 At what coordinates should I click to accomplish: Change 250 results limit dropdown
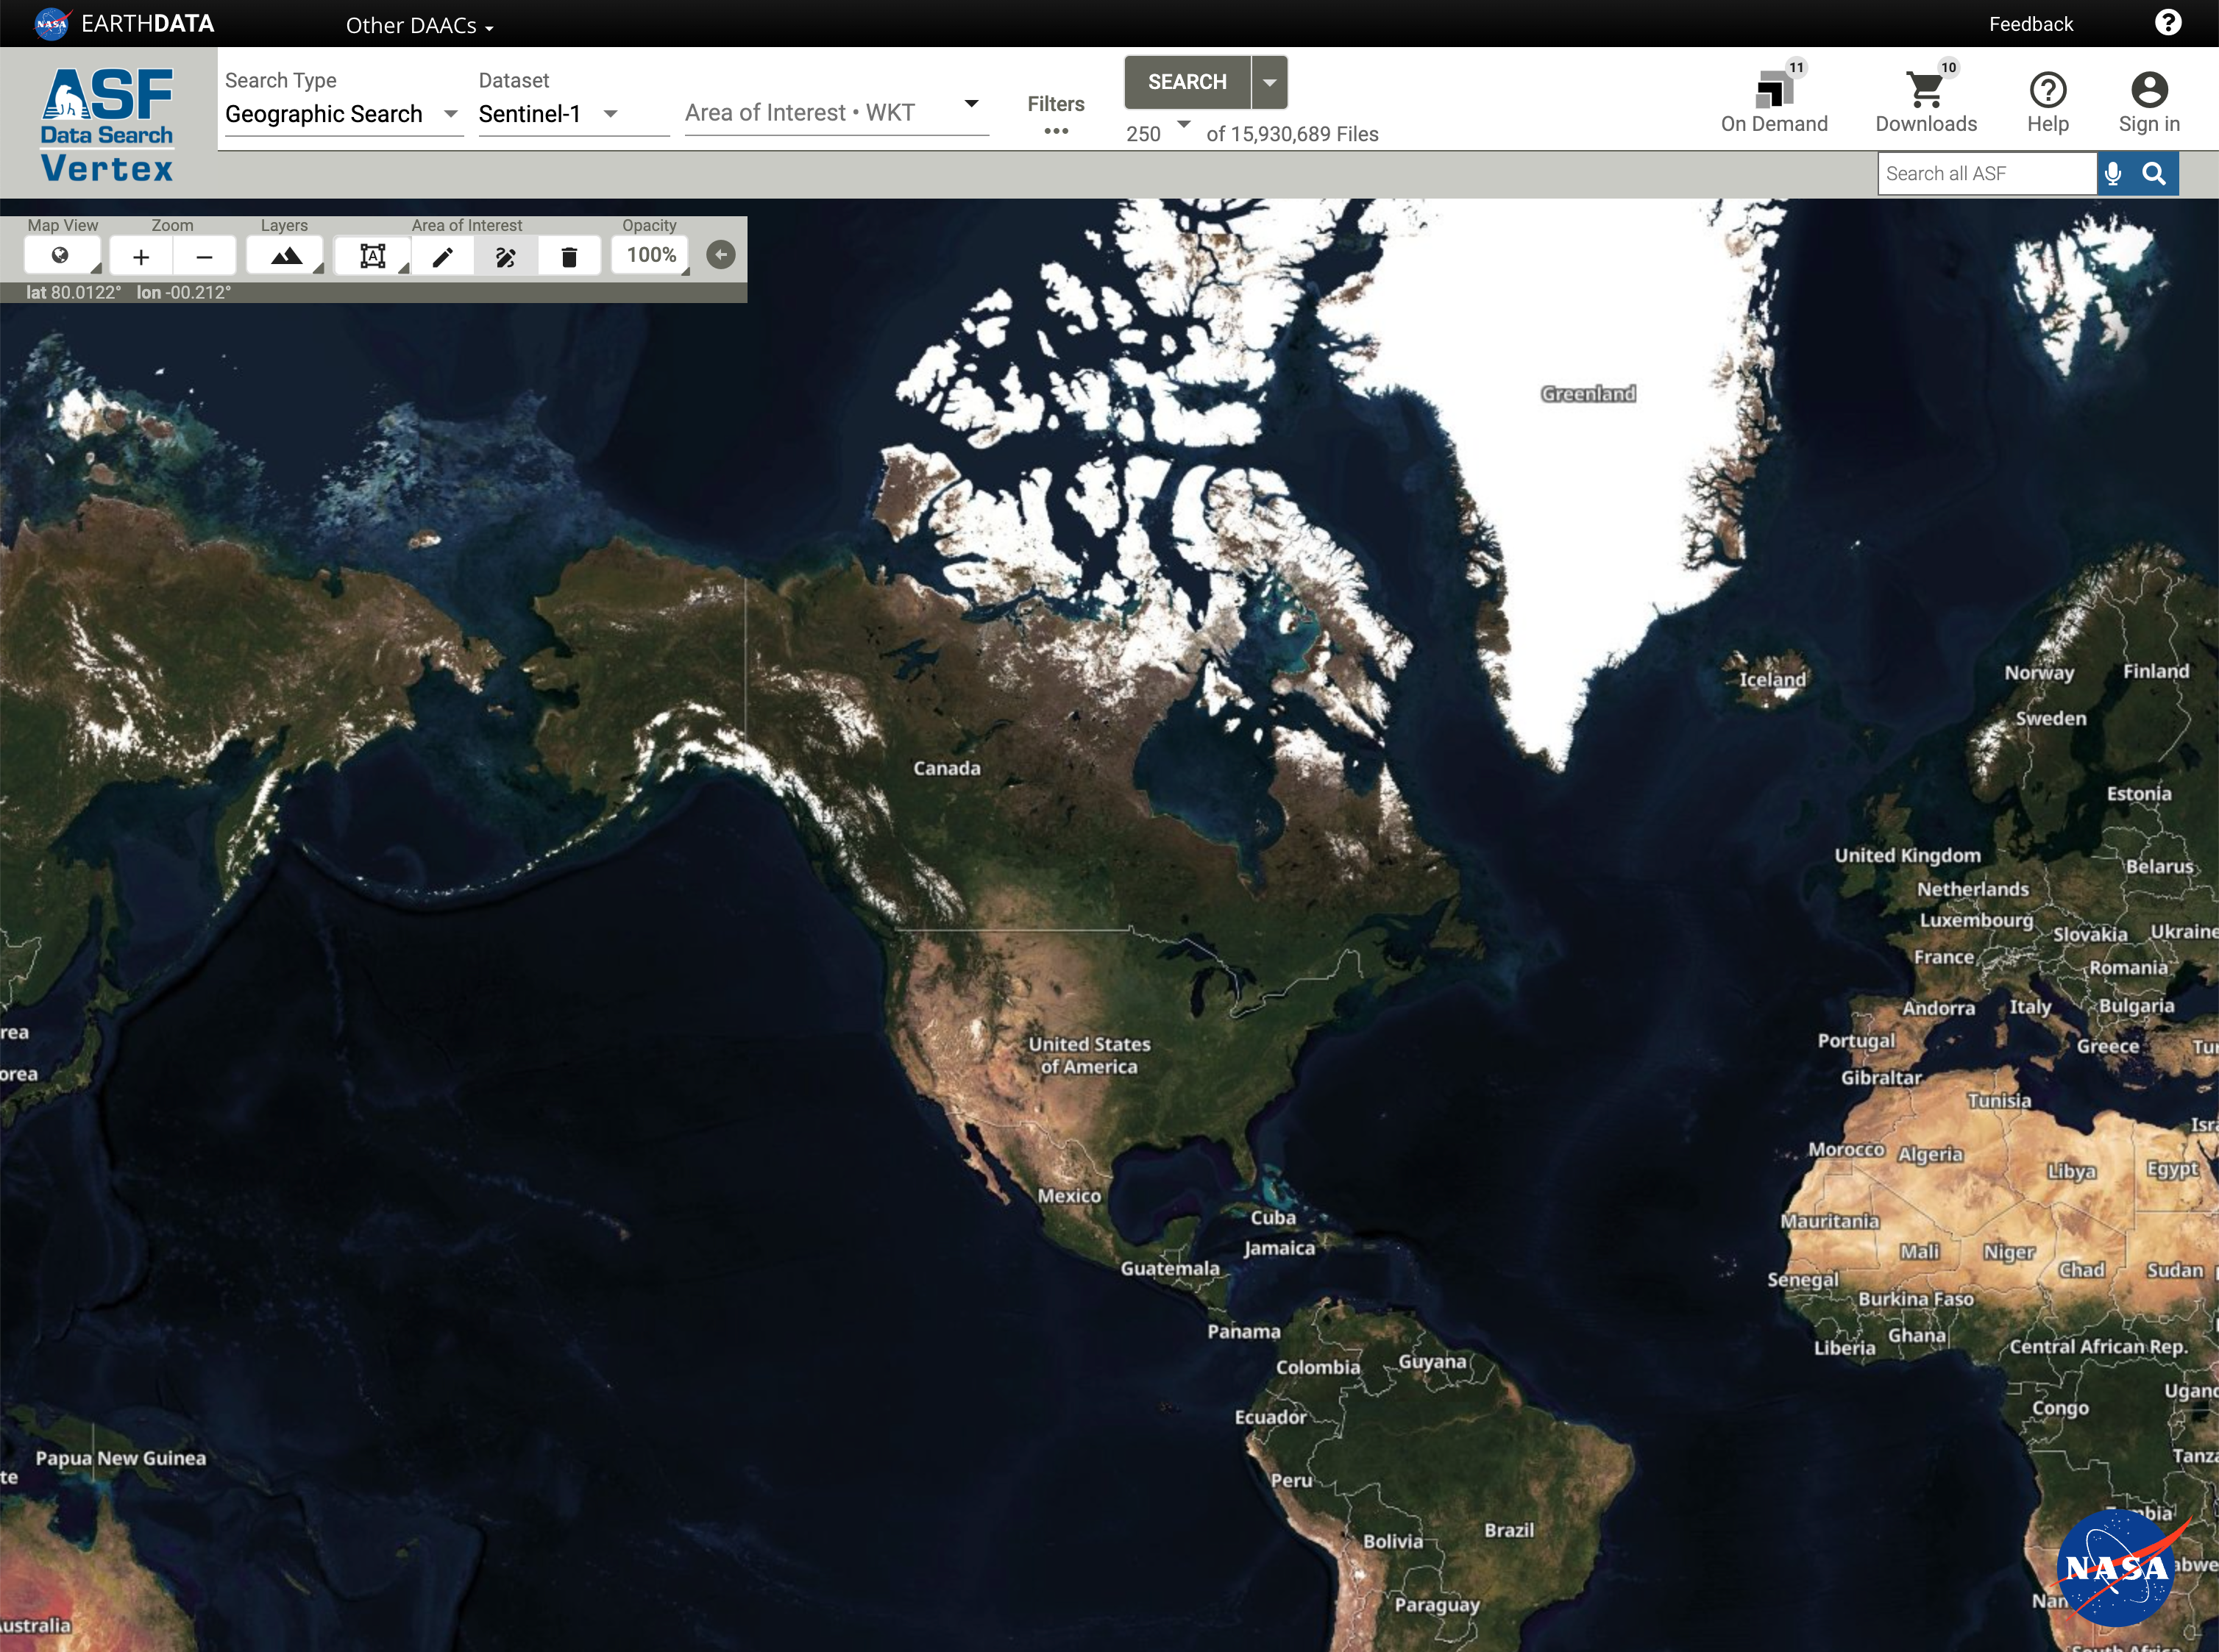(x=1158, y=132)
